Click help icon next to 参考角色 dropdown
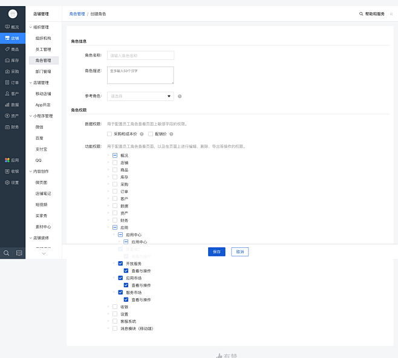 [x=180, y=96]
